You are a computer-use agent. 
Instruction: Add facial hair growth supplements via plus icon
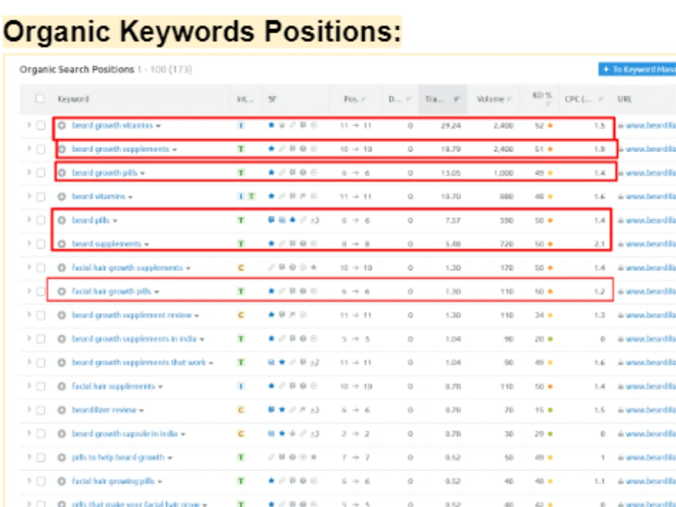tap(62, 268)
